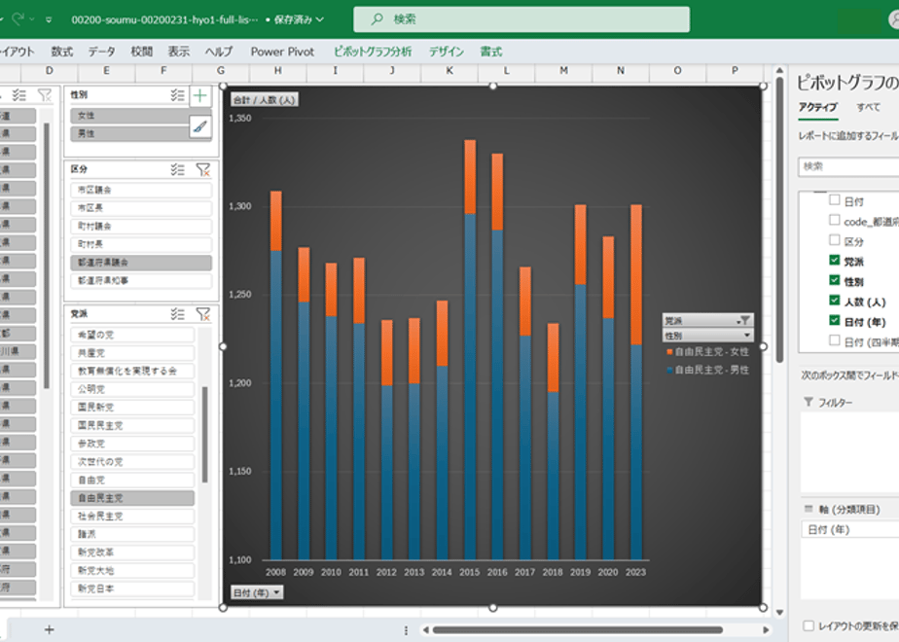Image resolution: width=899 pixels, height=642 pixels.
Task: Enable the レイアウトの更新を保留 checkbox
Action: point(809,626)
